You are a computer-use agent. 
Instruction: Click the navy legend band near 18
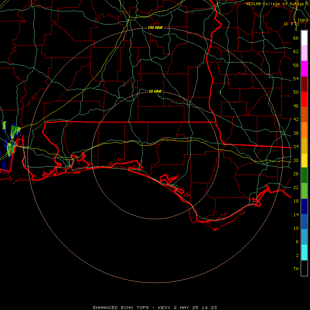point(304,206)
